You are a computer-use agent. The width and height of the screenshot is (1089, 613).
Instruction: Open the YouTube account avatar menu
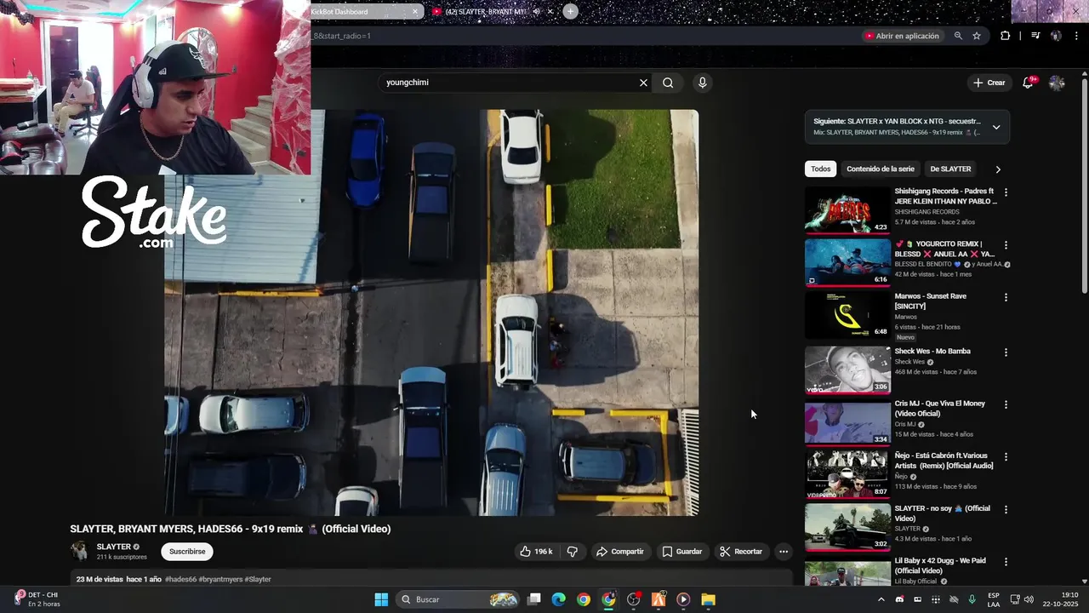[x=1057, y=83]
